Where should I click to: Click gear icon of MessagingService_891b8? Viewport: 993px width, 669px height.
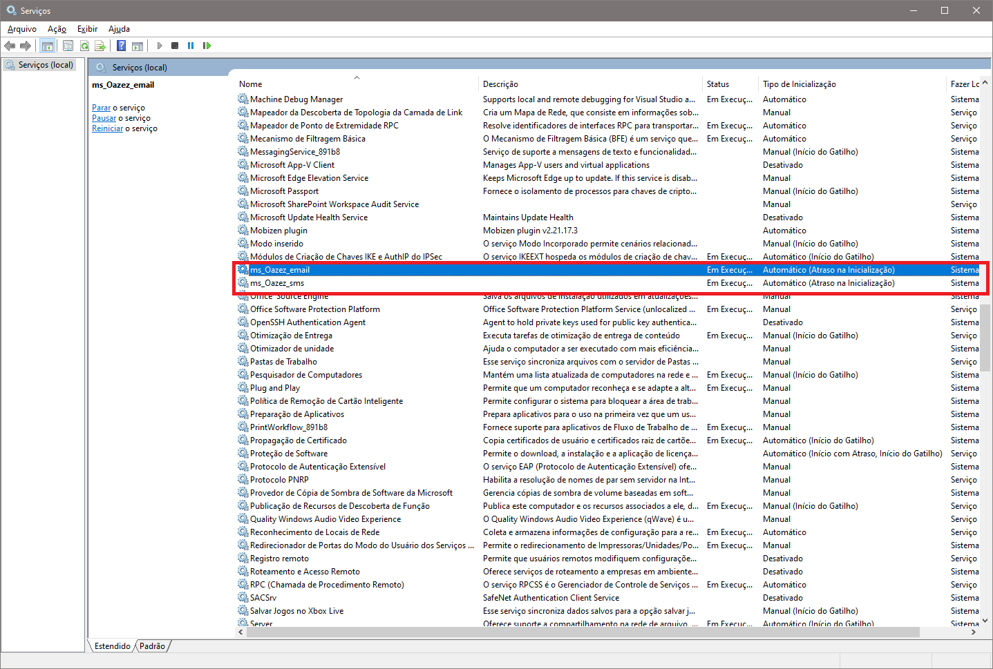click(x=243, y=152)
